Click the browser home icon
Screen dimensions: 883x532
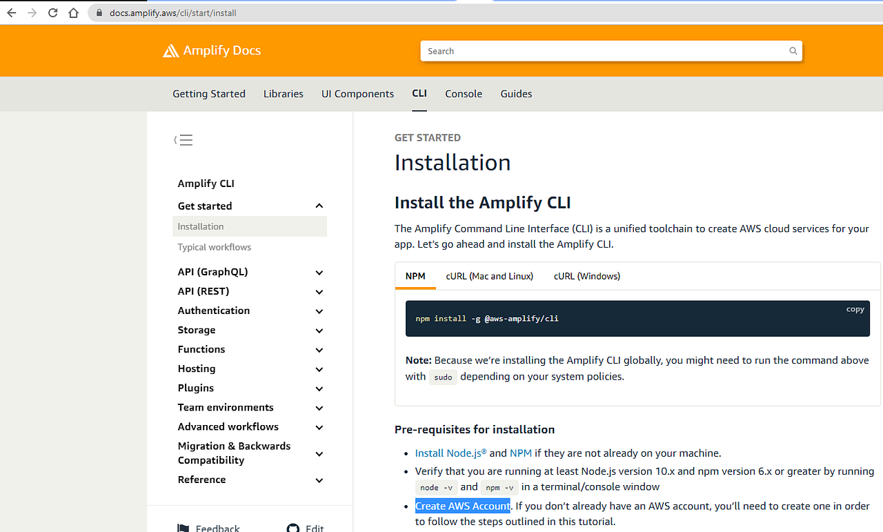click(x=74, y=12)
